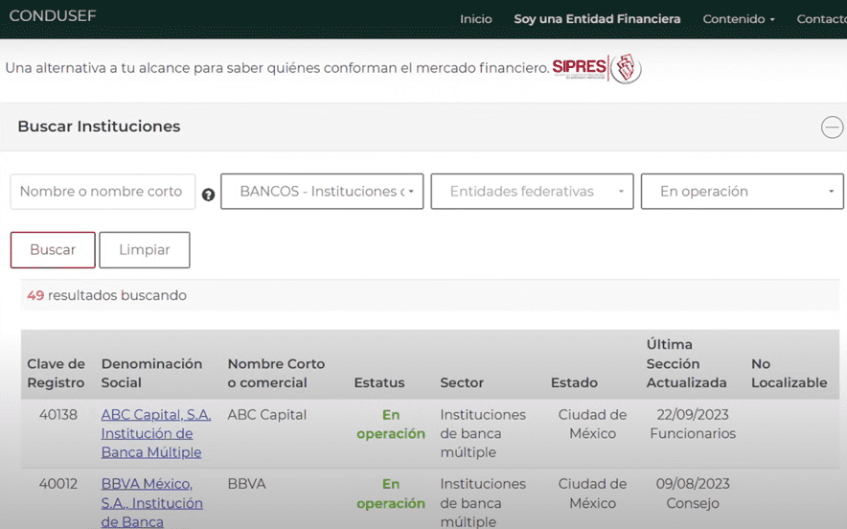Click the Estatus column header
Screen dimensions: 847x529
click(378, 382)
